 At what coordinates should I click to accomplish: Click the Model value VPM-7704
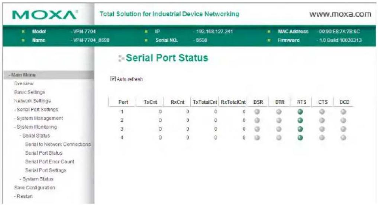[84, 32]
